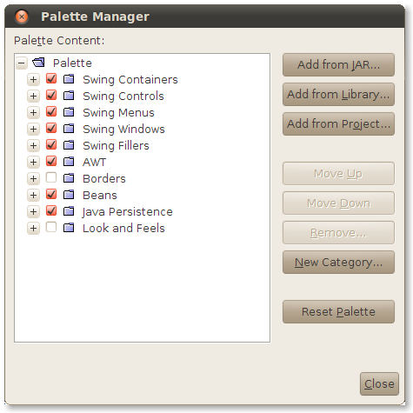
Task: Select the Look and Feels label
Action: (x=123, y=229)
